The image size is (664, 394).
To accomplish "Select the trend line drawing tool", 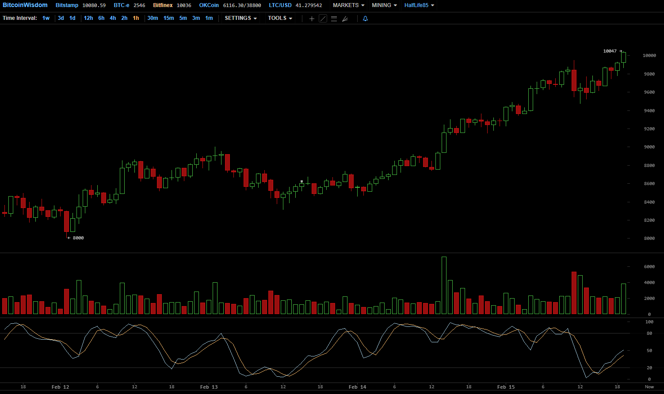I will [323, 19].
